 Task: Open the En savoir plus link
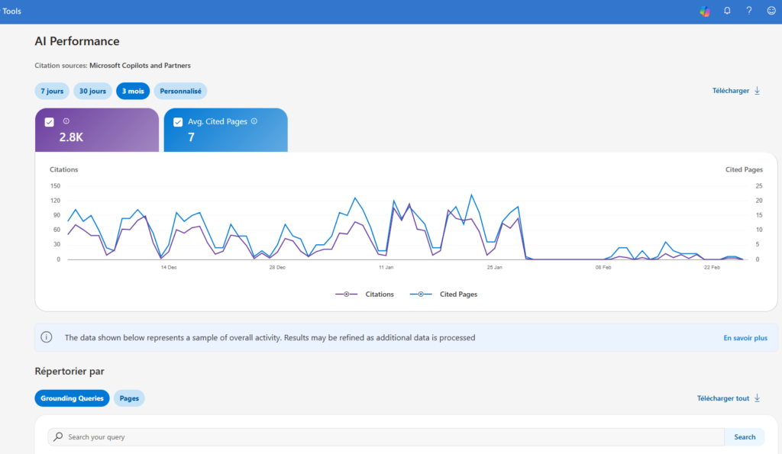tap(745, 337)
